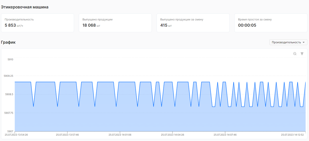Image resolution: width=309 pixels, height=141 pixels.
Task: Click the 5907.75 y-axis label
Action: pyautogui.click(x=9, y=113)
